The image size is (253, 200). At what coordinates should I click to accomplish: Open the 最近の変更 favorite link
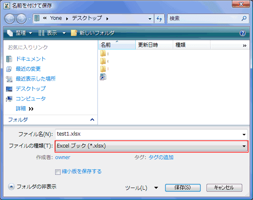(x=28, y=69)
